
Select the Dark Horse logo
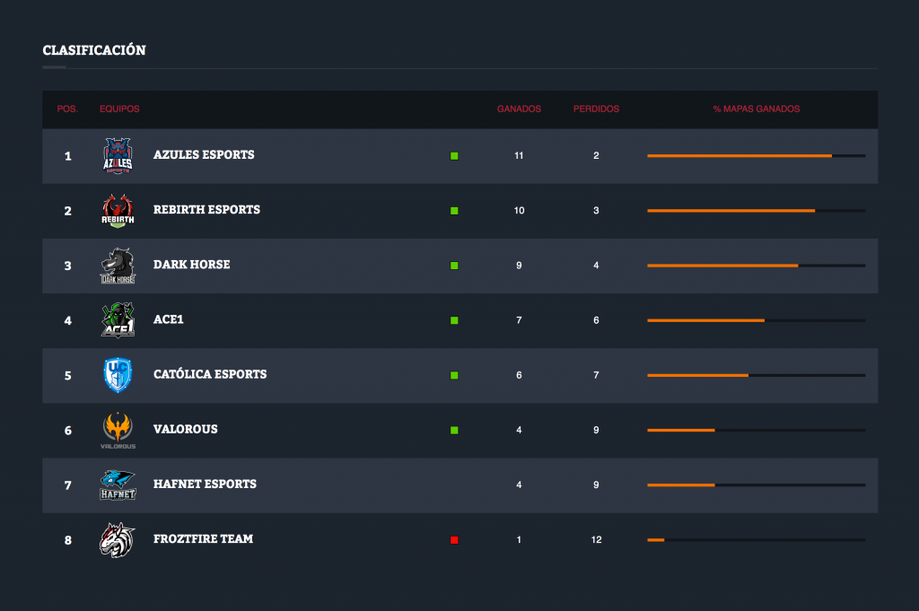pos(118,266)
